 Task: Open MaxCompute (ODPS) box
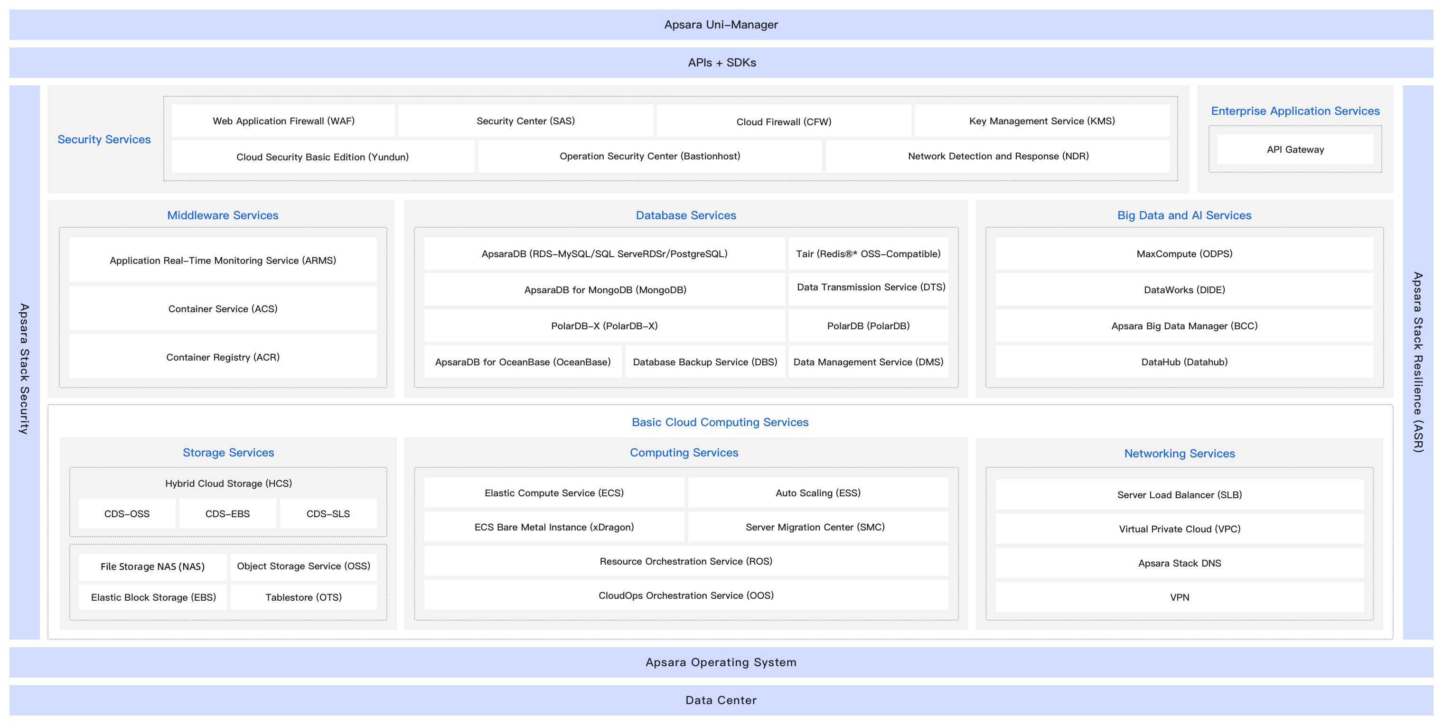pyautogui.click(x=1184, y=254)
